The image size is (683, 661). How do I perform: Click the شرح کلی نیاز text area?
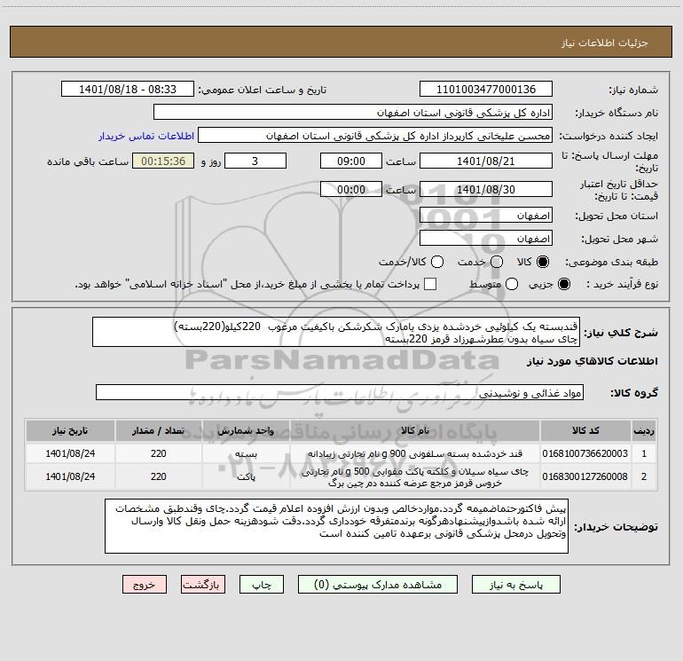tap(336, 332)
